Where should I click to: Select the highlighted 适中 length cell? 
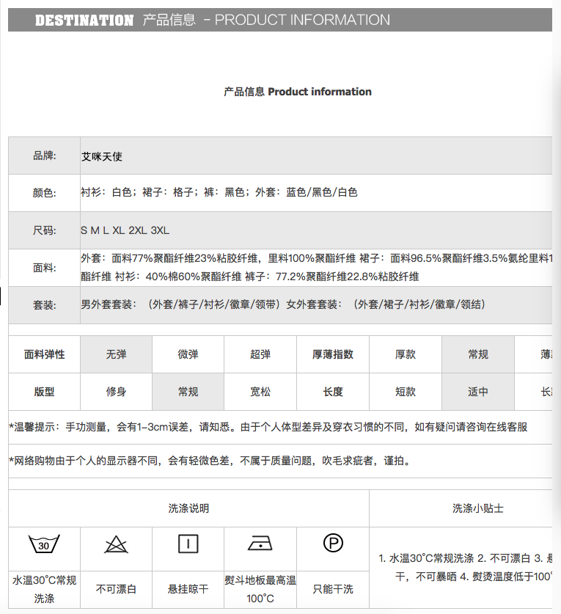478,392
